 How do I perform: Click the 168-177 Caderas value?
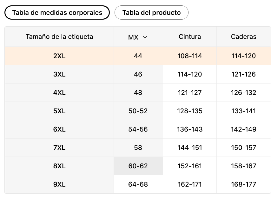click(243, 184)
